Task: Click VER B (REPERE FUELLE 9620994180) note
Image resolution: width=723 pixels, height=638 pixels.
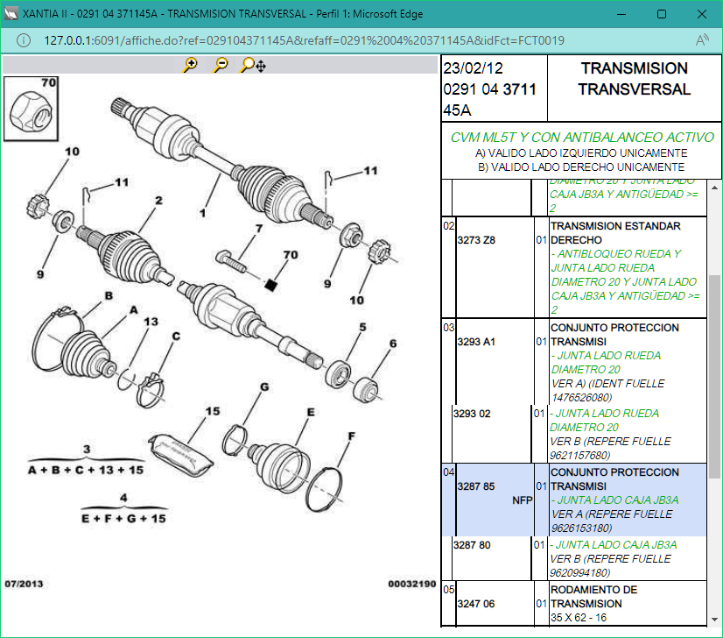Action: (x=611, y=565)
